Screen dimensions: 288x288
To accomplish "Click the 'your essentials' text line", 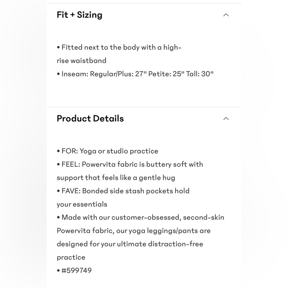I will 82,204.
